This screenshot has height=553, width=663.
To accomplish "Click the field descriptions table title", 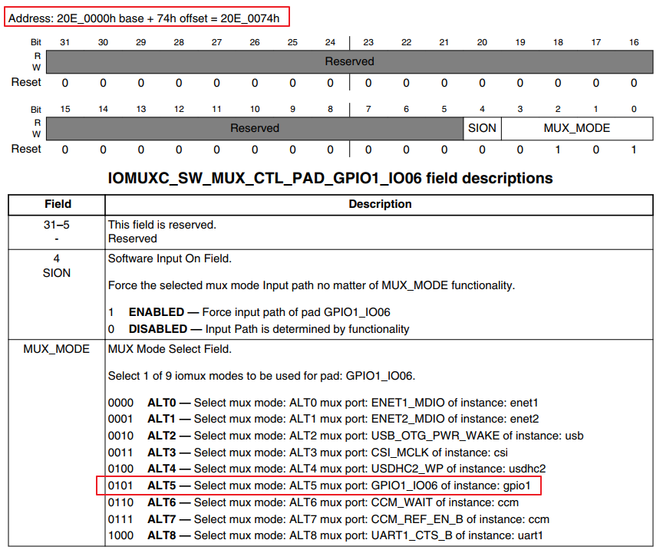I will (330, 178).
